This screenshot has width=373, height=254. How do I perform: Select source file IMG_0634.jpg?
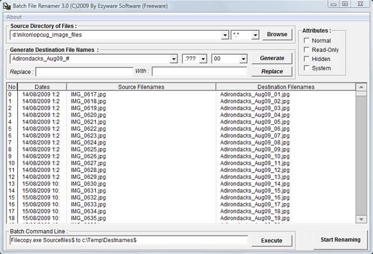click(88, 211)
